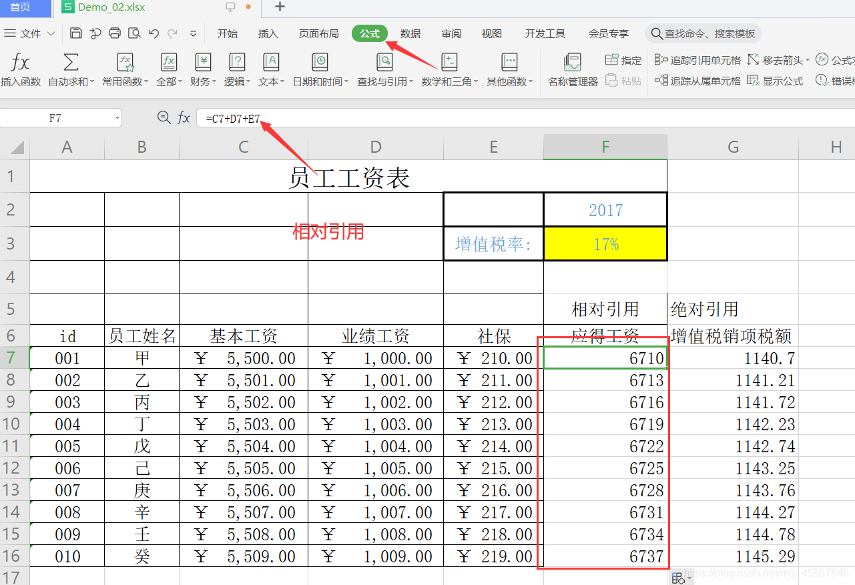Screen dimensions: 855x585
Task: Click the Undo arrow icon
Action: pyautogui.click(x=154, y=33)
